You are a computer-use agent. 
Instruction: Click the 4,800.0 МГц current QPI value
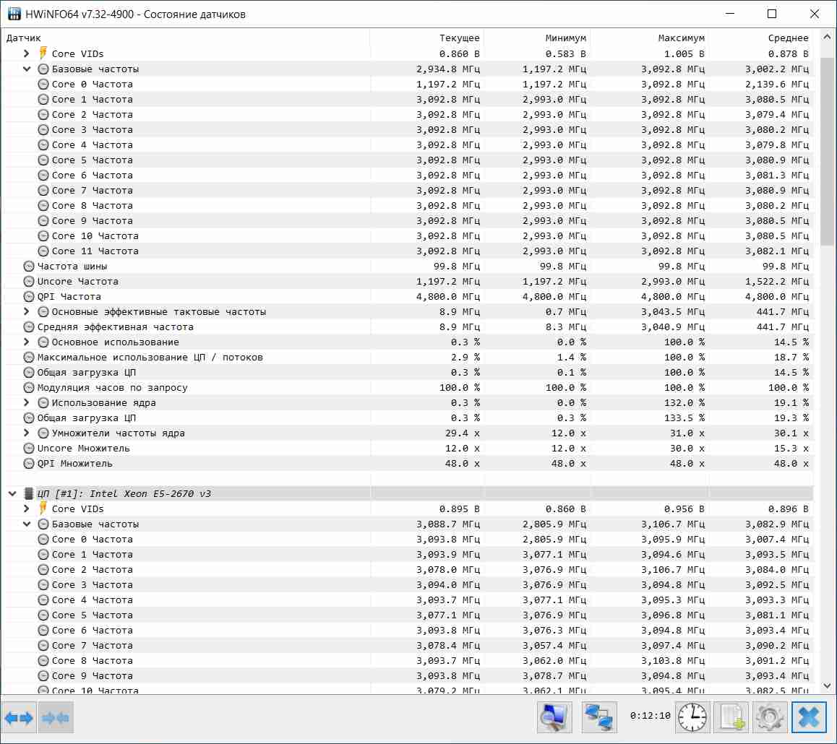448,297
